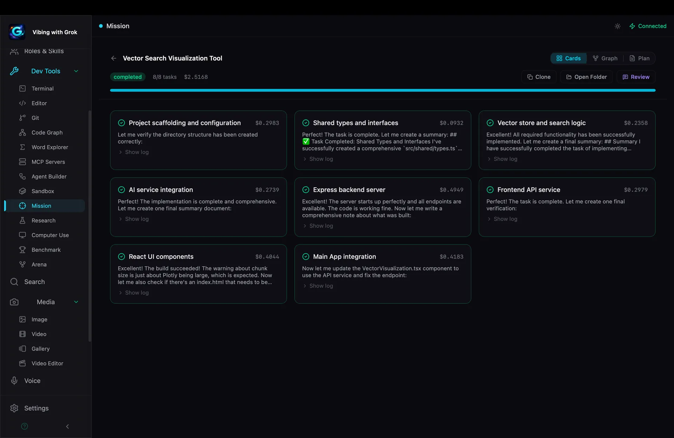Switch to the Graph view tab
The height and width of the screenshot is (438, 674).
(605, 58)
